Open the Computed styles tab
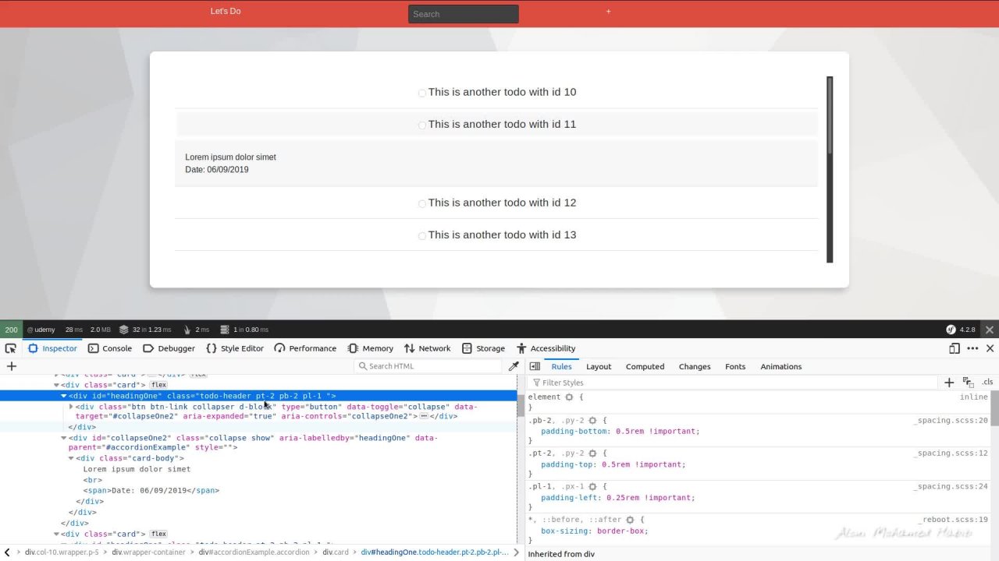This screenshot has width=999, height=561. (645, 366)
